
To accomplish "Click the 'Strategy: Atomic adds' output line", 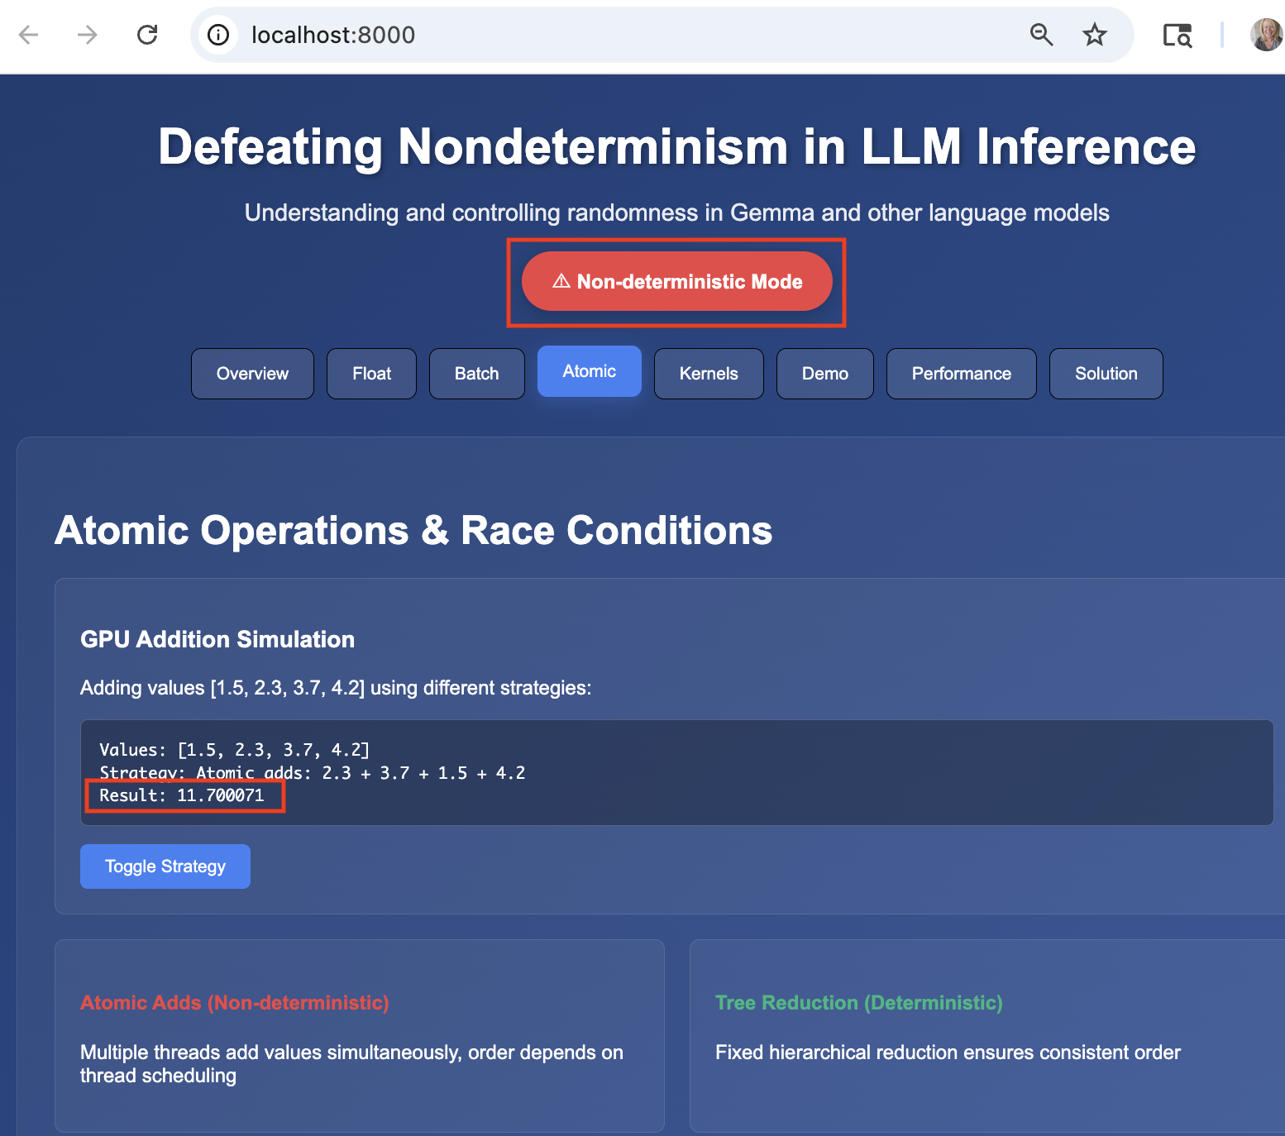I will point(313,773).
